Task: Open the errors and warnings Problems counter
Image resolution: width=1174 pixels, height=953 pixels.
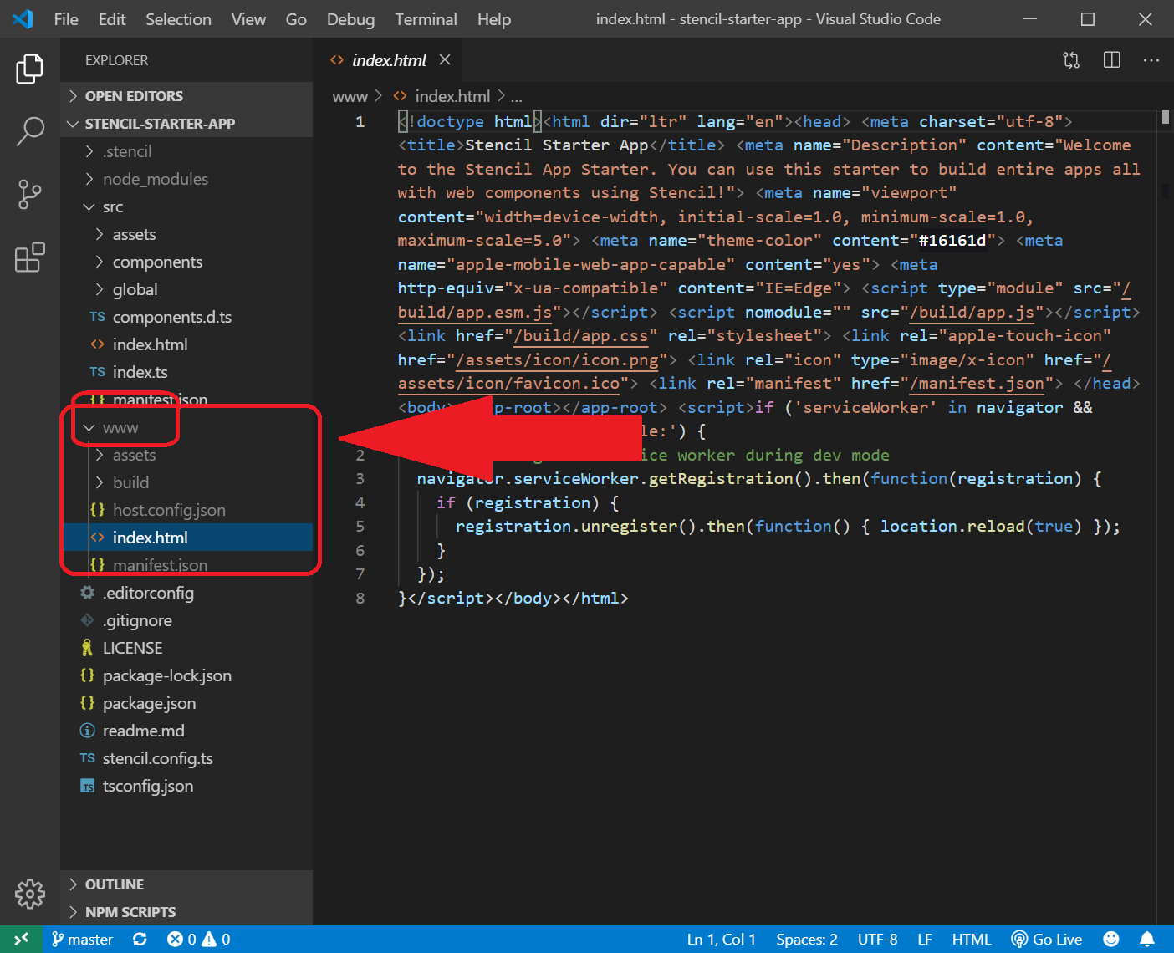Action: coord(198,940)
